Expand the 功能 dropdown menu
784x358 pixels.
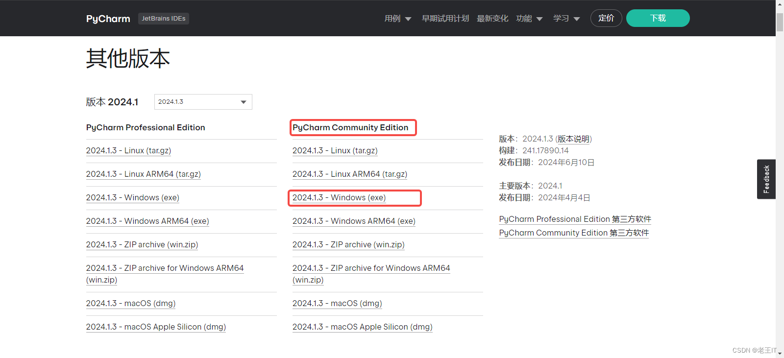pyautogui.click(x=529, y=19)
